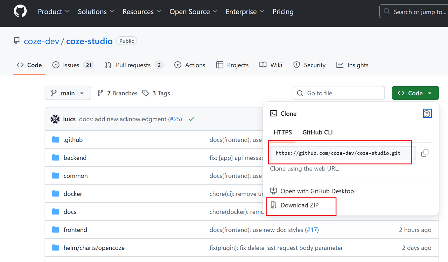Open the coze-studio repository link

coord(89,41)
